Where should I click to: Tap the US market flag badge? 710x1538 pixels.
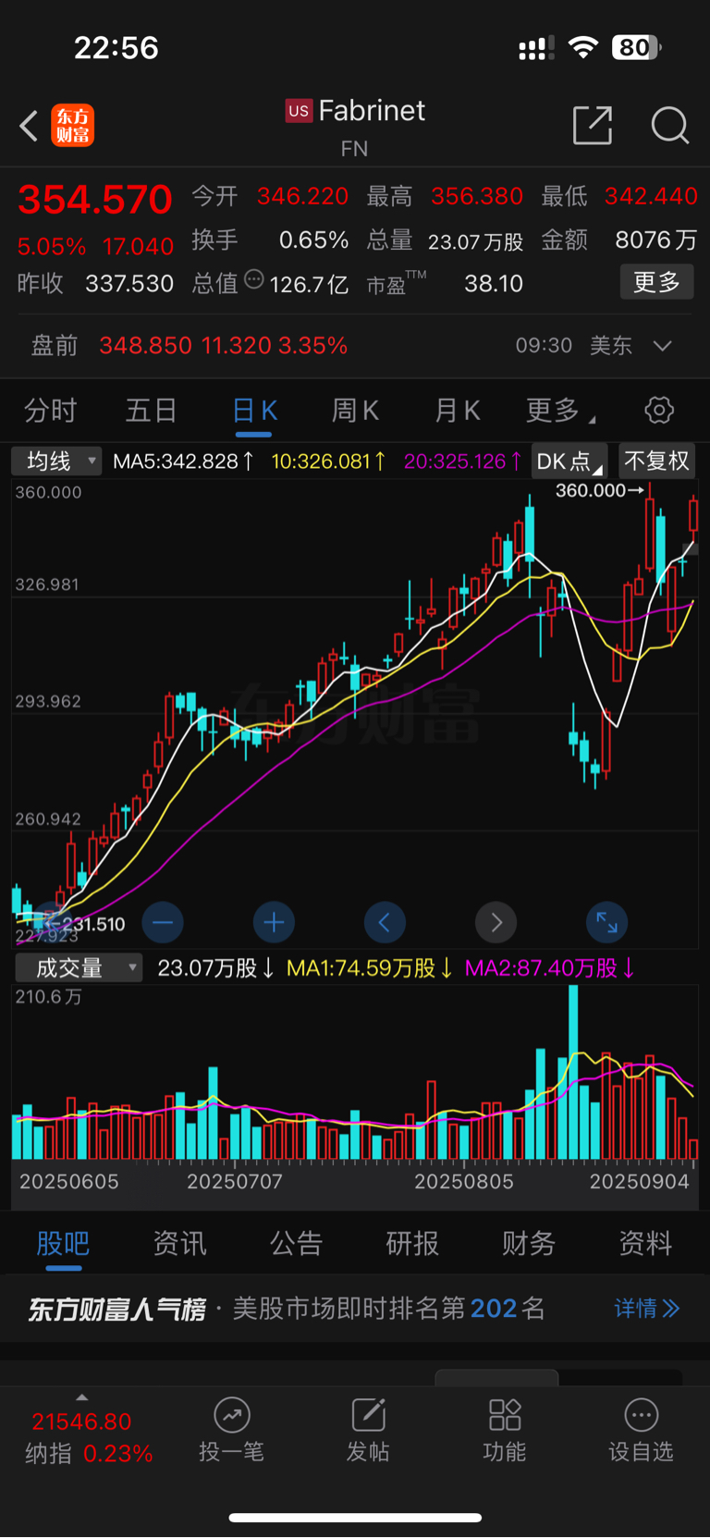click(x=299, y=111)
